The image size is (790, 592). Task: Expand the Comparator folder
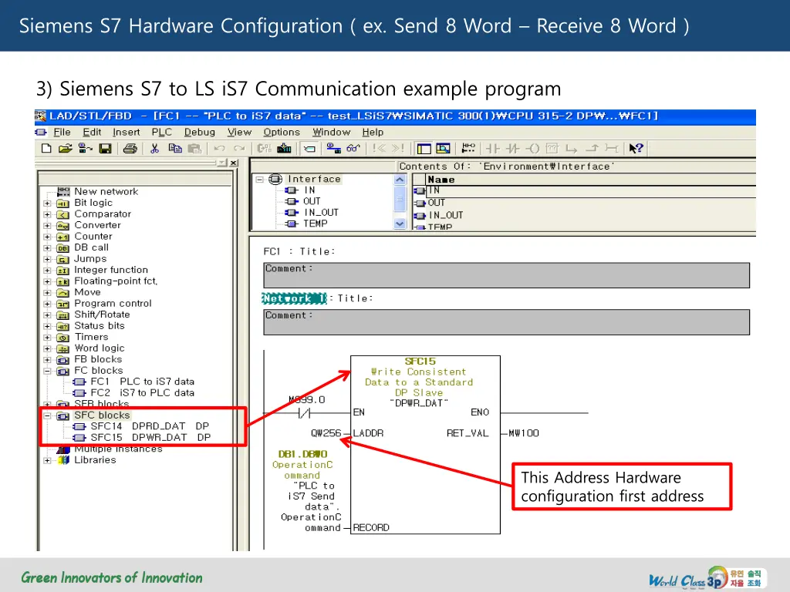pyautogui.click(x=47, y=214)
